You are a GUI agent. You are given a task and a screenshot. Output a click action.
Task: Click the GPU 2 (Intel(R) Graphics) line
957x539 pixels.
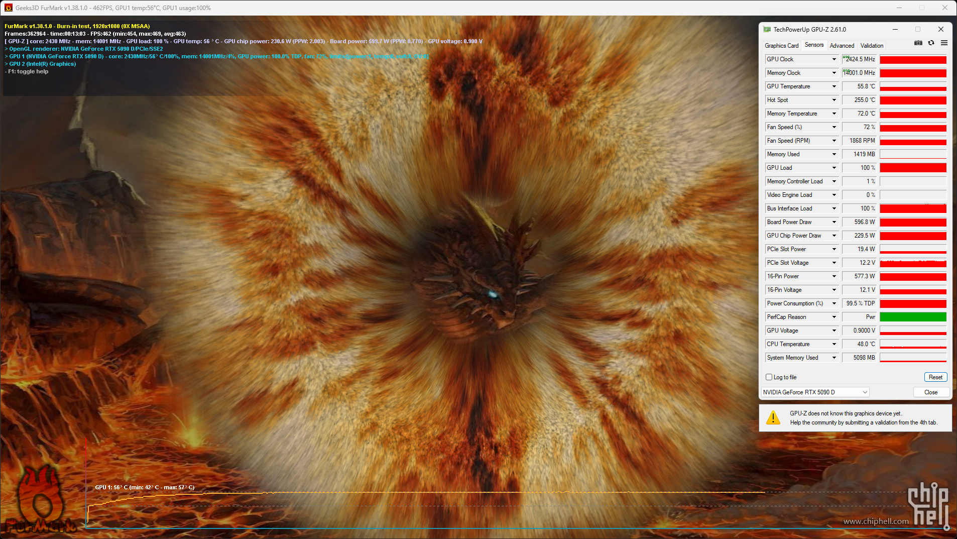click(41, 64)
